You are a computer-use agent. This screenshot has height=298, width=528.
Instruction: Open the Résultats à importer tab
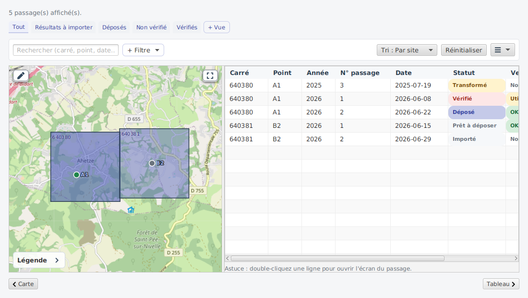pos(64,27)
